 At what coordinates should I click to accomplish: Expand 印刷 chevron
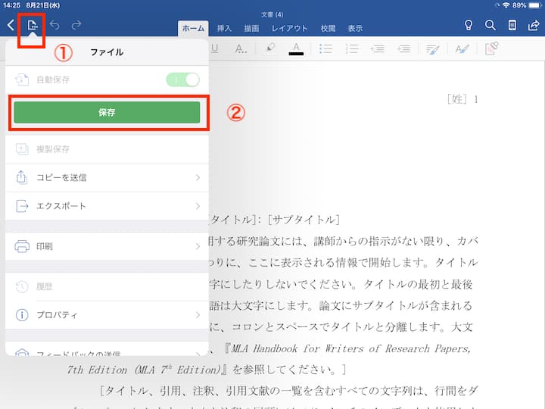[x=198, y=247]
